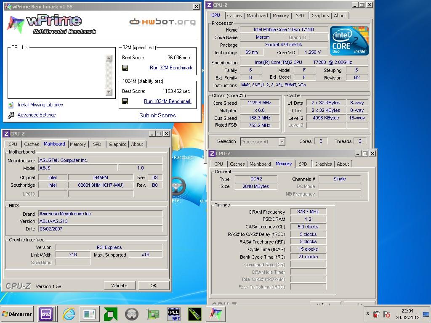Click the graphics card taskbar icon
Screen dimensions: 431x323
pos(153,314)
